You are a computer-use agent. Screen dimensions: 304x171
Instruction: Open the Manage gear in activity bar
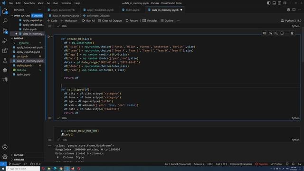coord(5,157)
